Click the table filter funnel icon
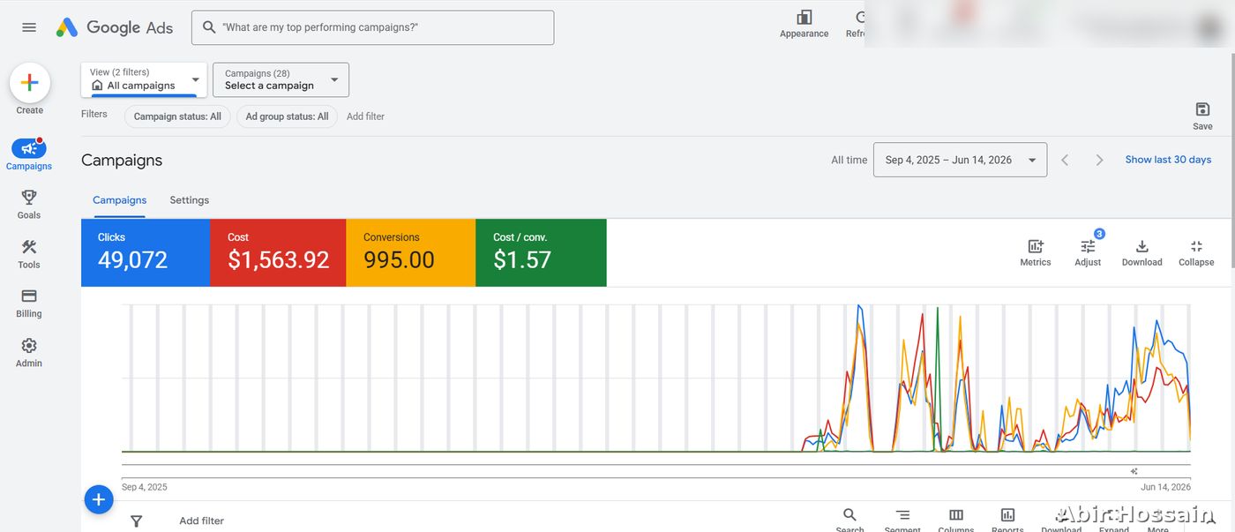Screen dimensions: 1235x532 [x=137, y=521]
